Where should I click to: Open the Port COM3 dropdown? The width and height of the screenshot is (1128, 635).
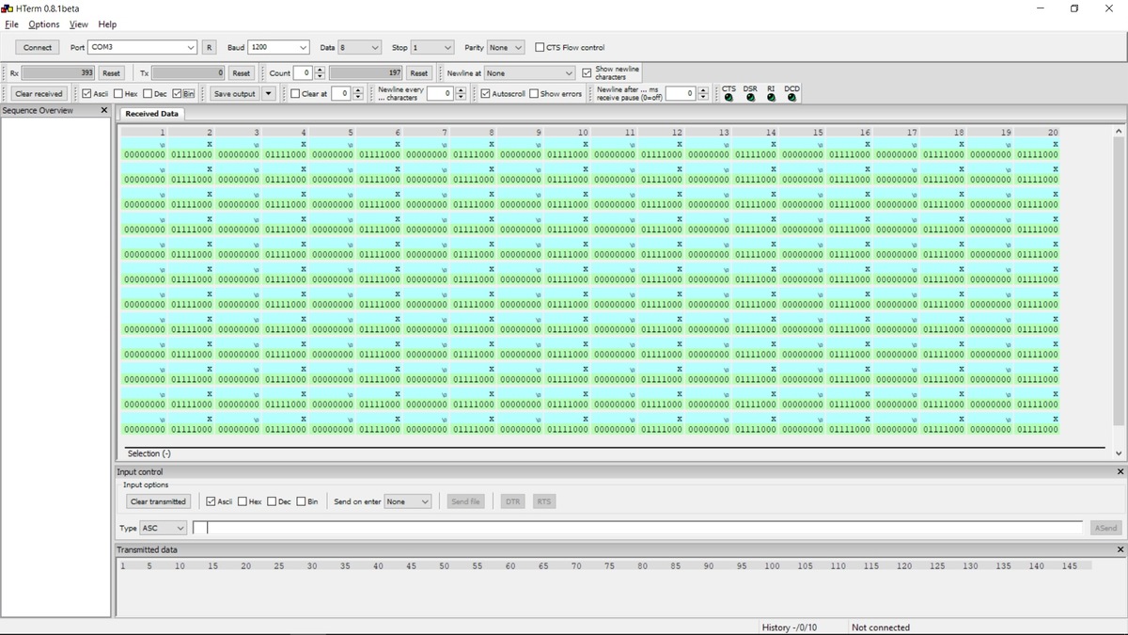point(143,47)
